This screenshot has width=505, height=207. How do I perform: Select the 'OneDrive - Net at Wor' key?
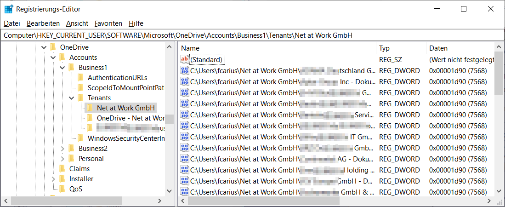coord(131,118)
